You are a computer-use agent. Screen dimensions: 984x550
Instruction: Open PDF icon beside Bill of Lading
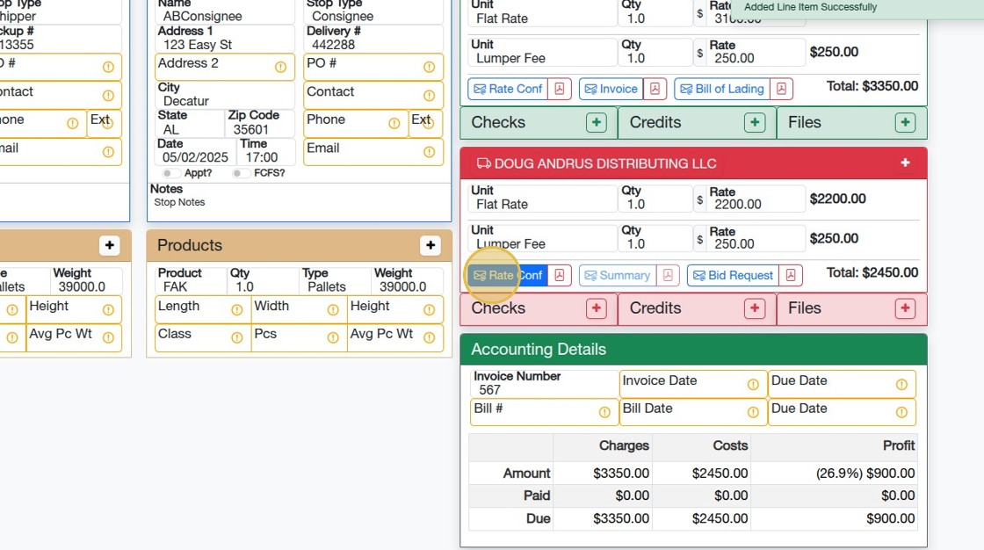(x=781, y=89)
